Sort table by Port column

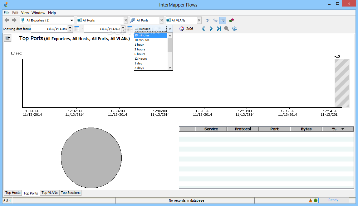pos(274,129)
